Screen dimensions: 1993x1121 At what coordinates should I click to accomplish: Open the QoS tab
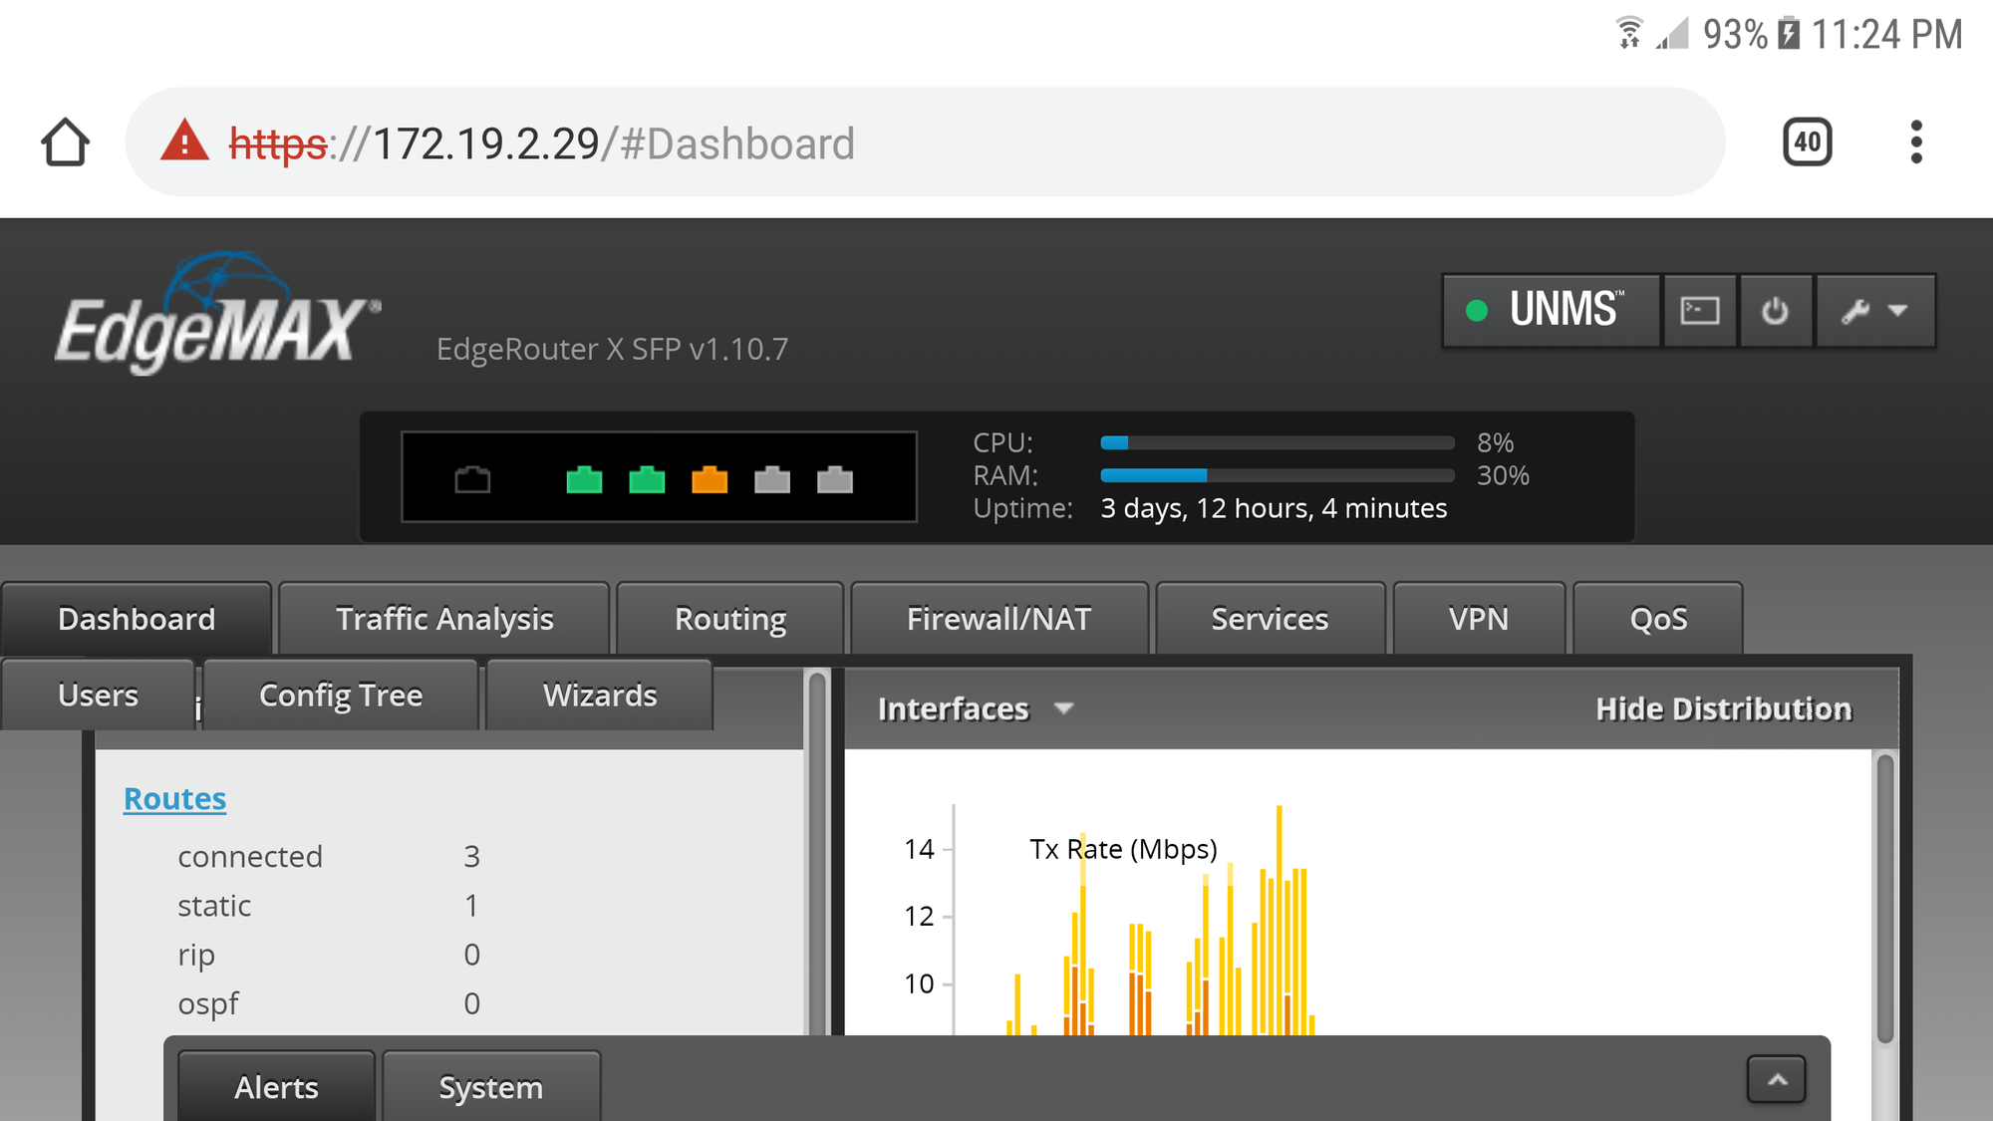1658,619
